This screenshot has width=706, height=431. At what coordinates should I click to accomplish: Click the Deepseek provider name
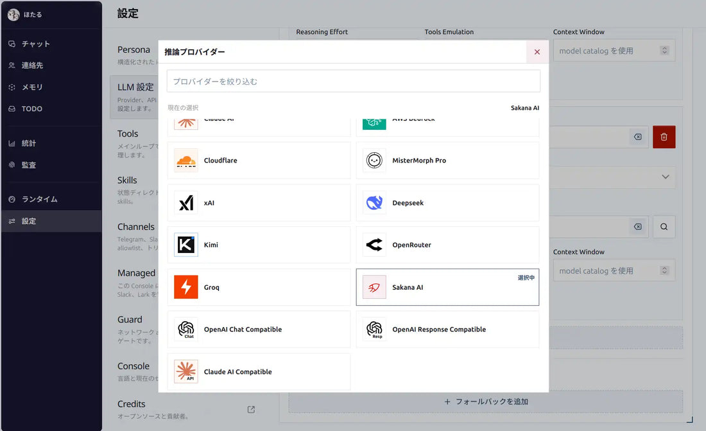point(408,203)
